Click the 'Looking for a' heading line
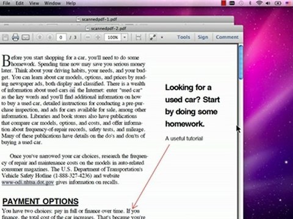This screenshot has height=219, width=293. click(188, 88)
